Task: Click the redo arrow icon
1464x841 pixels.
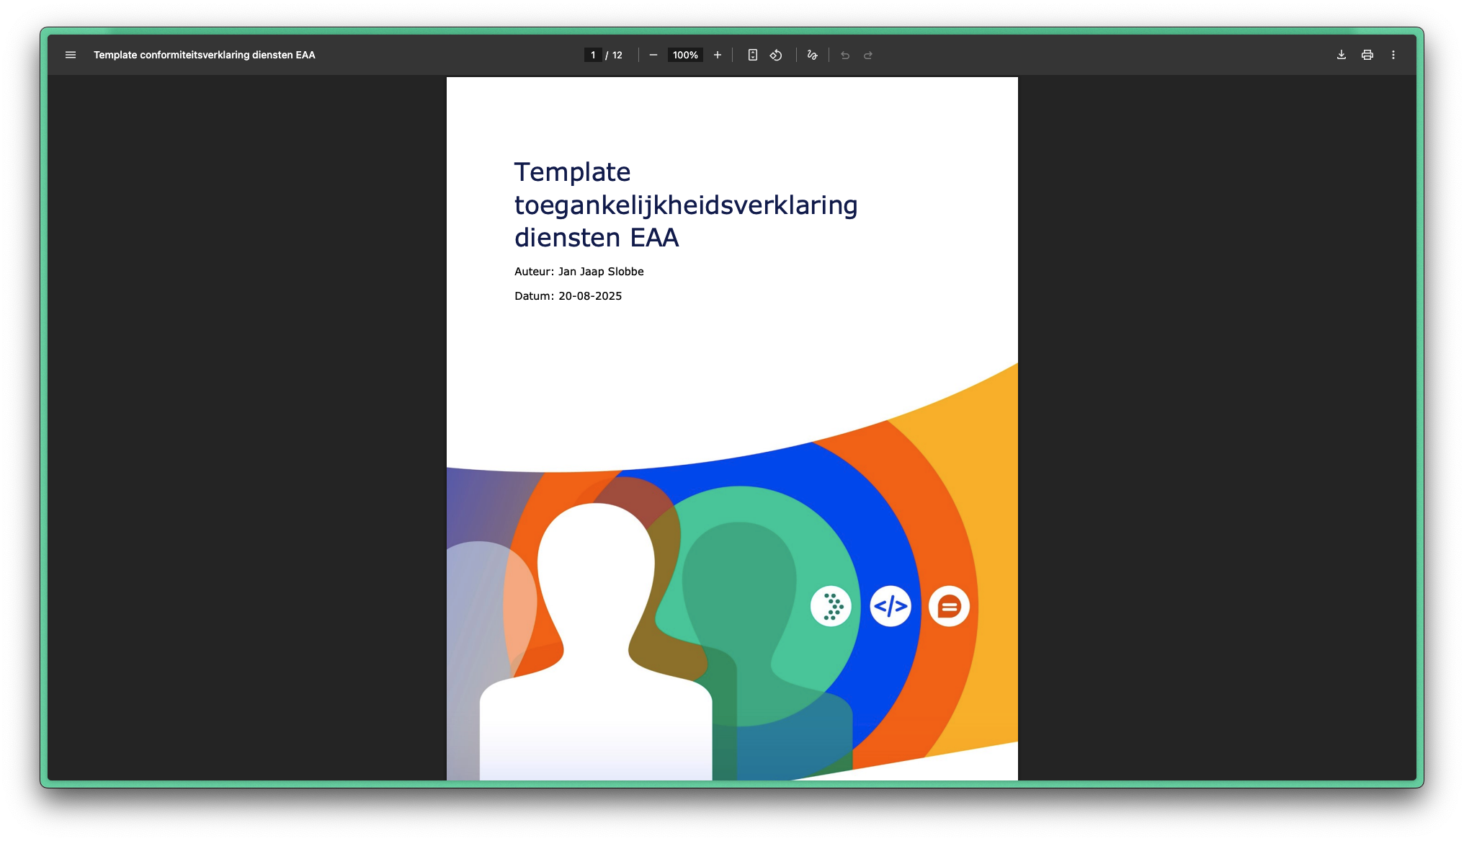Action: coord(868,55)
